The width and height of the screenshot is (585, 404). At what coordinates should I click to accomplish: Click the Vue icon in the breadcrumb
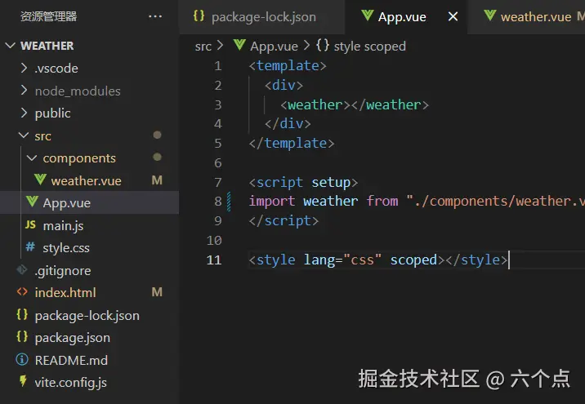coord(239,45)
